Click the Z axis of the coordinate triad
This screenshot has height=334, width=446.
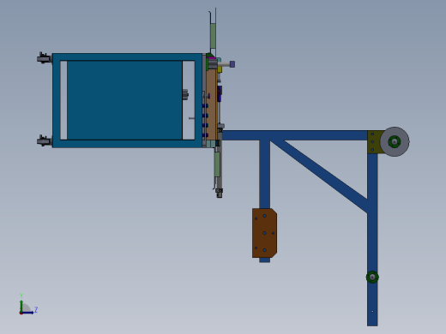click(x=28, y=313)
